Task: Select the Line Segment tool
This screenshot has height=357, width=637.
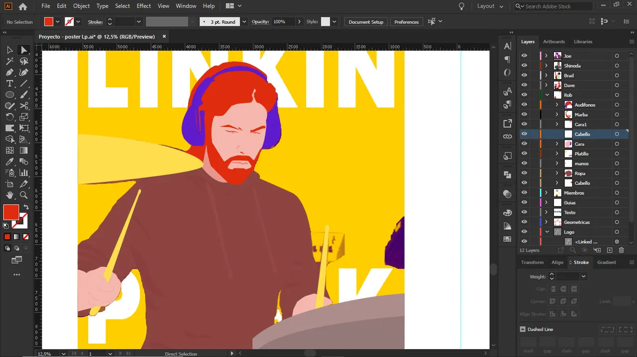Action: coord(24,83)
